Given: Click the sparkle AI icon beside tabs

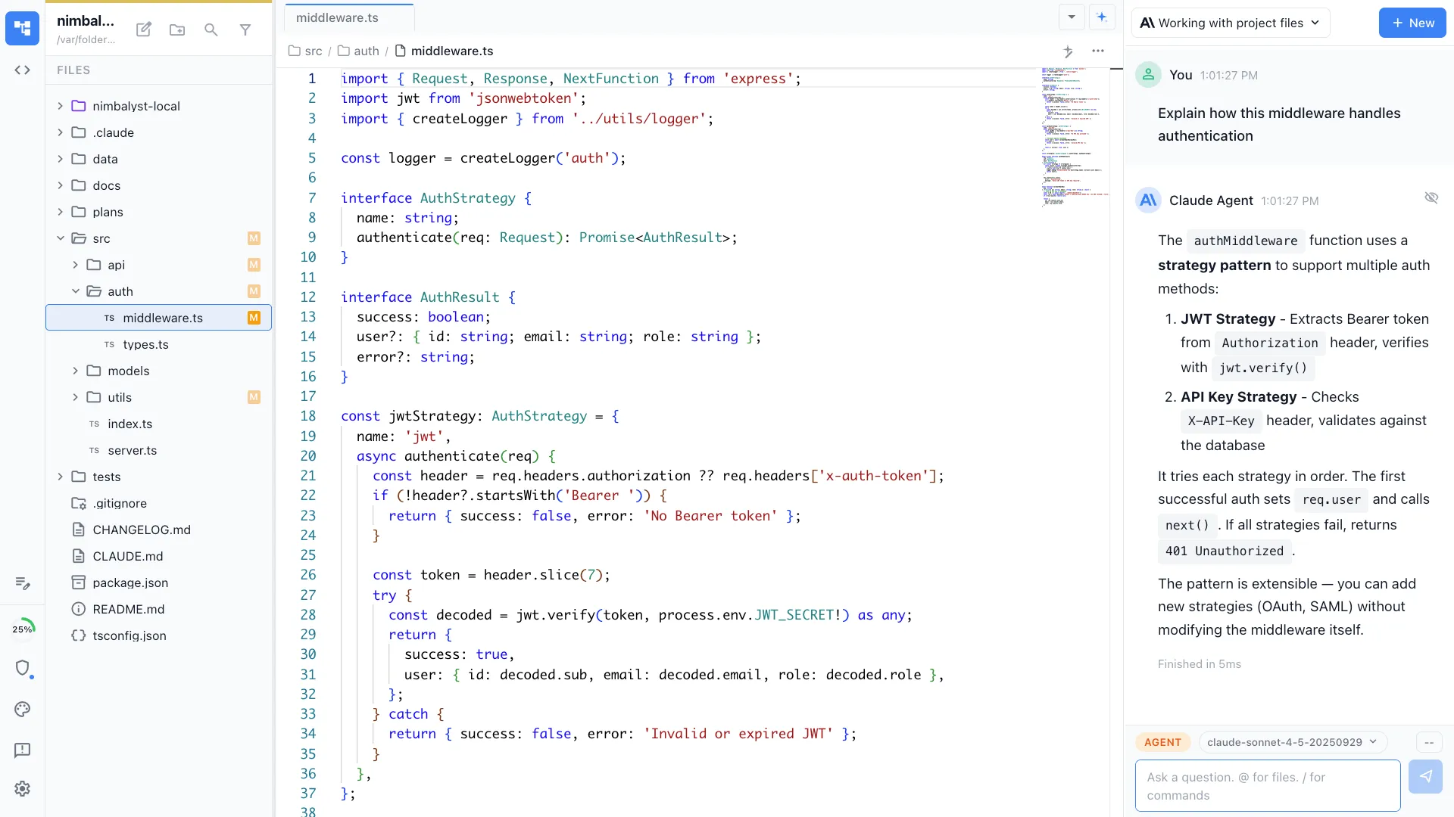Looking at the screenshot, I should click(1102, 17).
